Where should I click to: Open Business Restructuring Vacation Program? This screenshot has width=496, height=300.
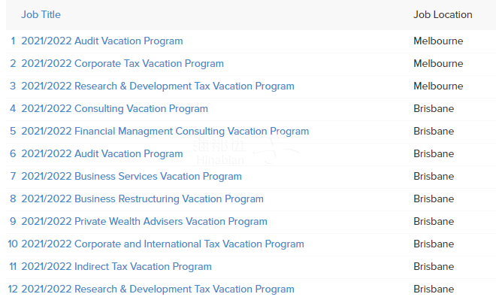coord(142,198)
